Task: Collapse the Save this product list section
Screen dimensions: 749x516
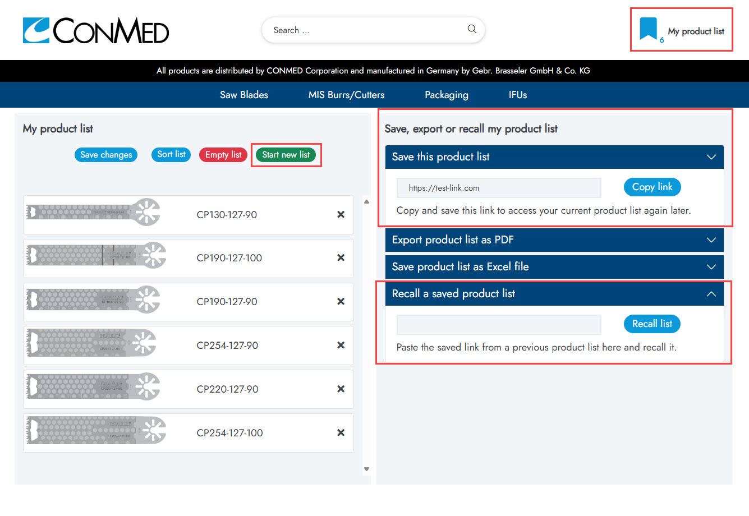Action: (x=711, y=157)
